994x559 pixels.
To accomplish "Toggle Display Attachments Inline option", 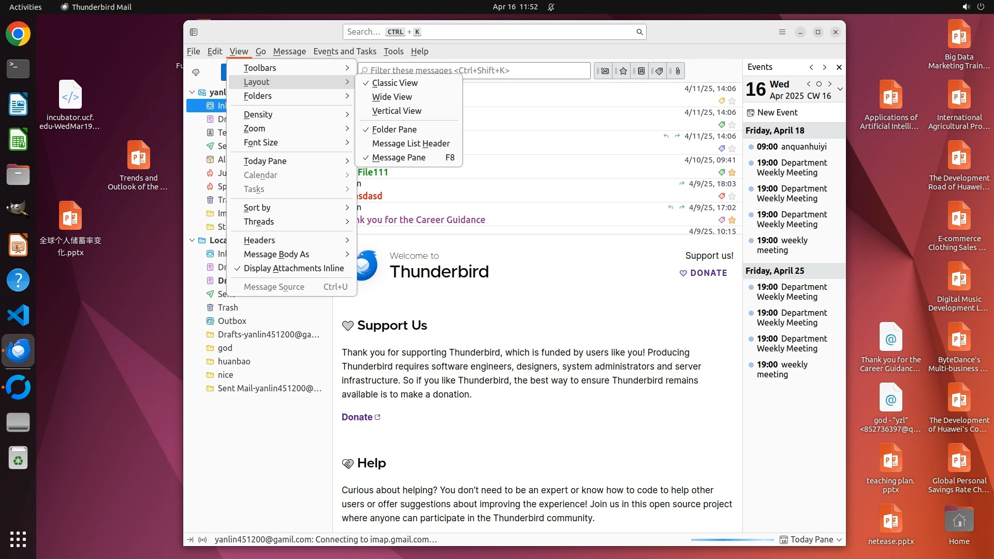I will (x=293, y=268).
